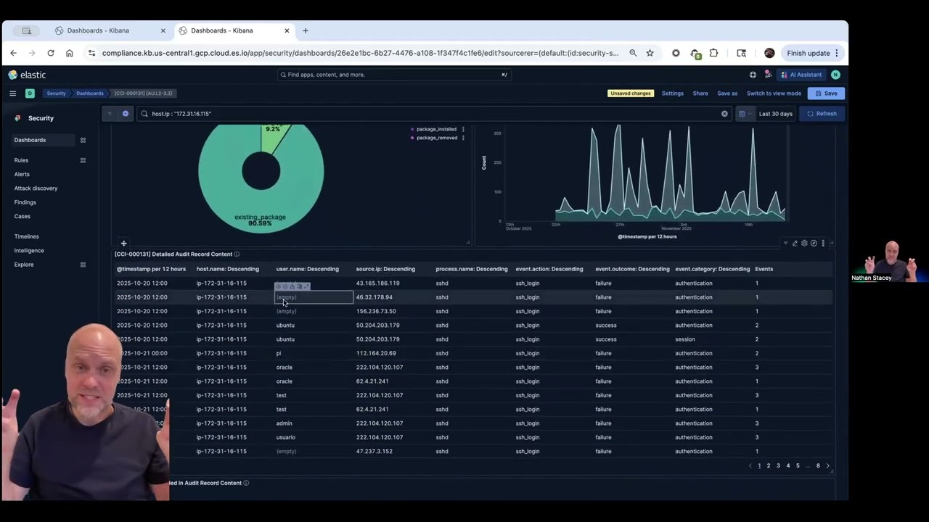Explore table panel in Discover compass icon

(x=814, y=244)
